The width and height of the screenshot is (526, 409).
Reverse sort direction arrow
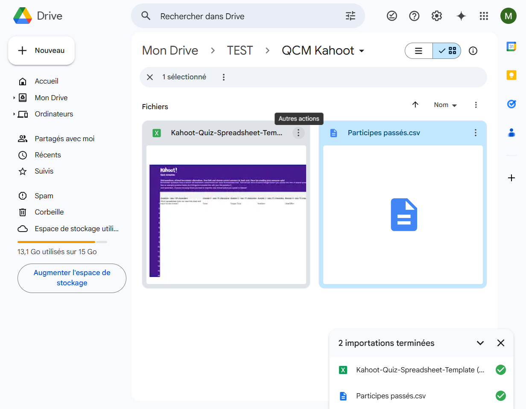click(x=415, y=105)
